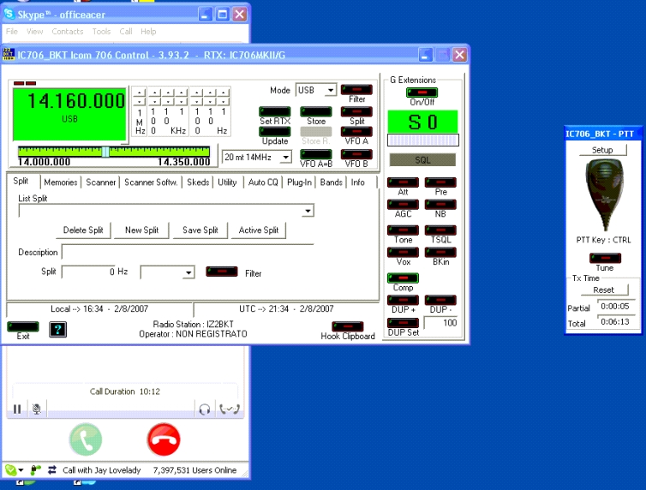
Task: Click the VFO A LED button
Action: point(356,131)
